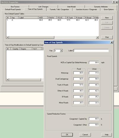Click the 64.4 value in row A
119x138 pixels.
[41, 20]
